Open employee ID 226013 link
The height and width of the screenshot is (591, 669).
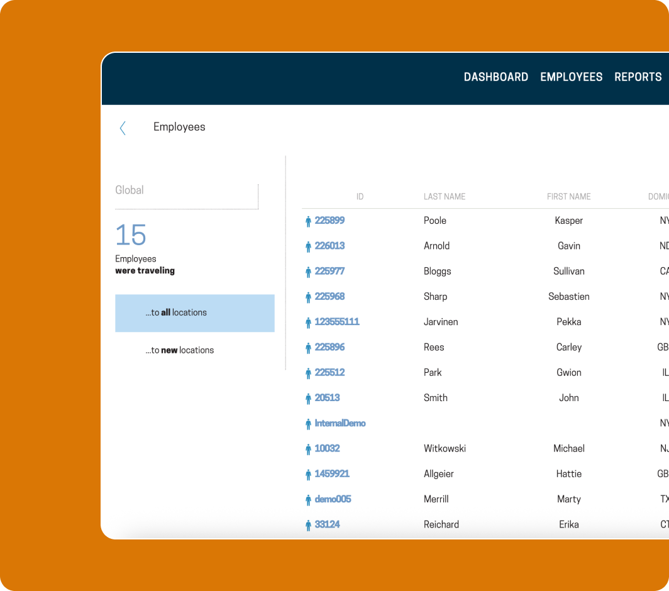click(329, 246)
